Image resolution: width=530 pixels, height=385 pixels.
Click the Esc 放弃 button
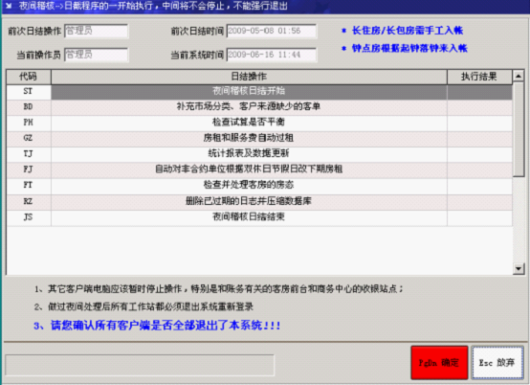pyautogui.click(x=497, y=363)
